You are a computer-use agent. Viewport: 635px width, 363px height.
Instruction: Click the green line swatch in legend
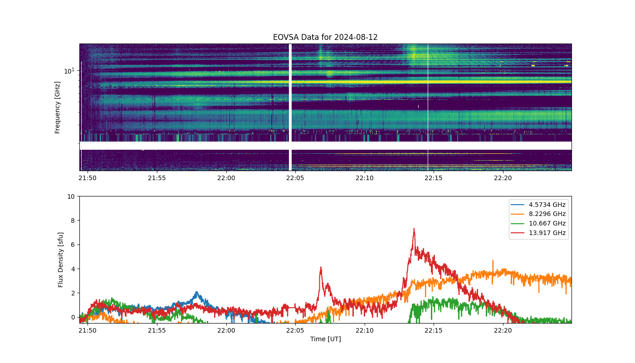[x=518, y=224]
